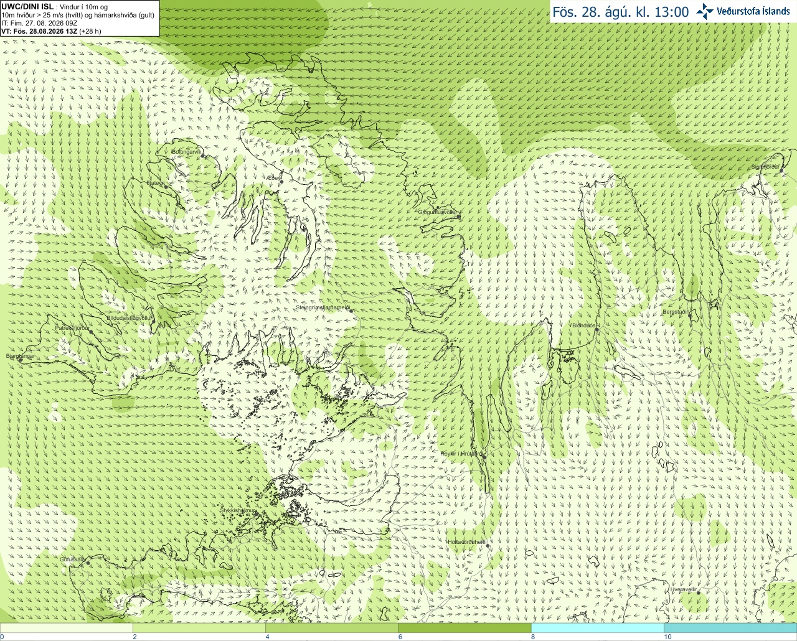
Task: Click the Bergstaðir station label
Action: coord(676,312)
